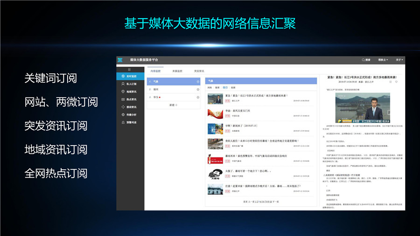Switch to the 突发资讯 tab
The width and height of the screenshot is (420, 236).
click(199, 71)
